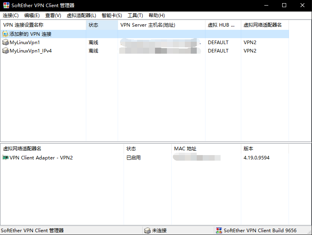Viewport: 312px width, 235px height.
Task: Click VPN2 adapter in MyLinuxVpn1_IPv4 row
Action: 250,51
